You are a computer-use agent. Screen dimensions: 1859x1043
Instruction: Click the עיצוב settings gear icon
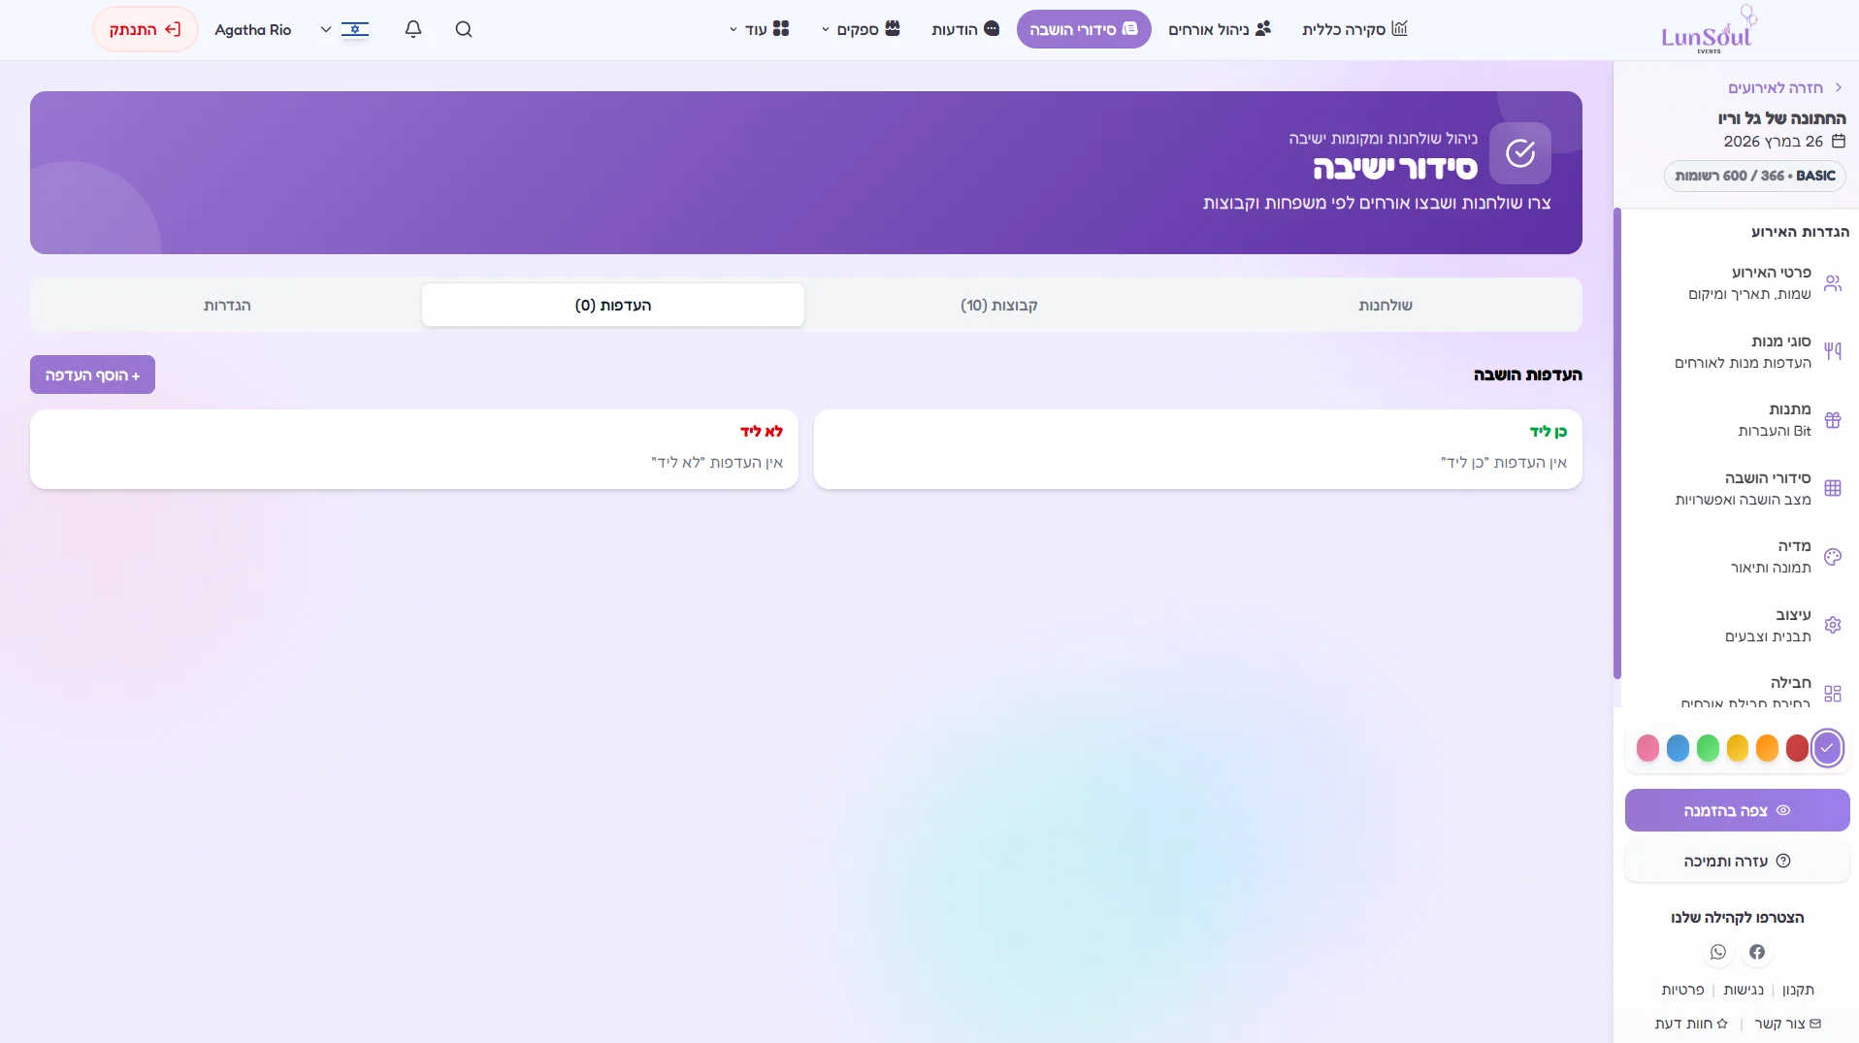[1833, 625]
